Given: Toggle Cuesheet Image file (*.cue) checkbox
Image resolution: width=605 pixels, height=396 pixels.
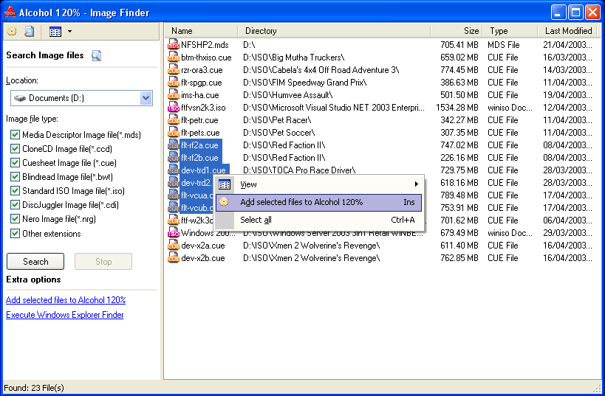Looking at the screenshot, I should 15,162.
